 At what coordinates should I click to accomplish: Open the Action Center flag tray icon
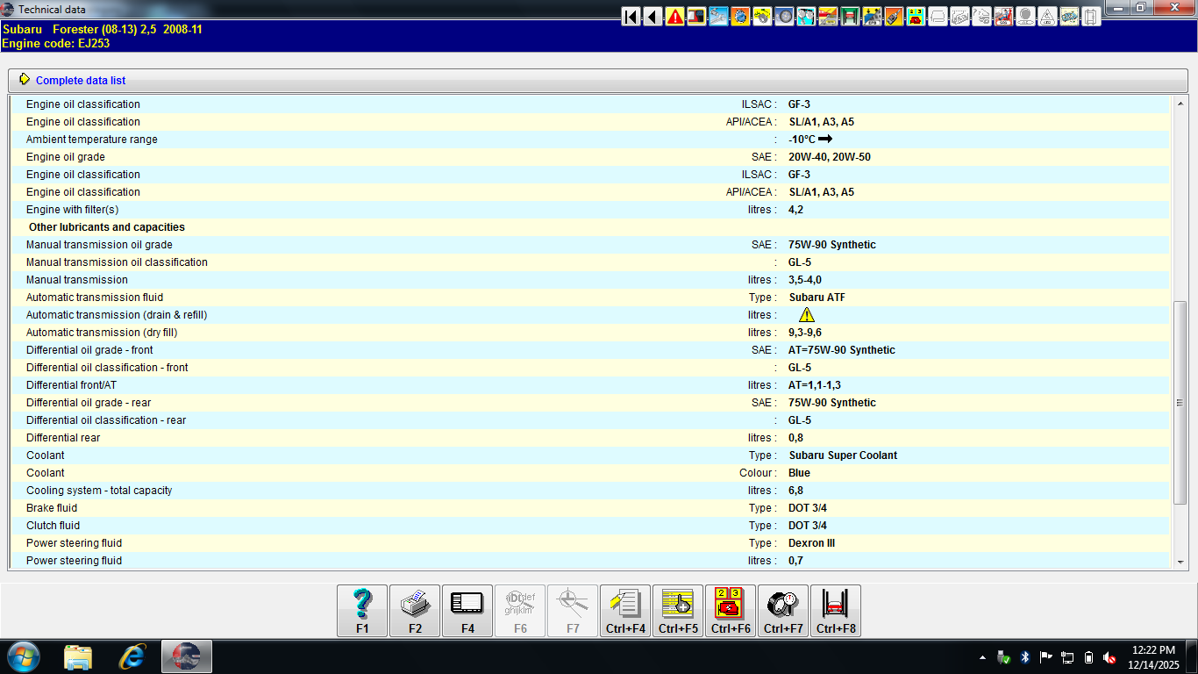[1046, 657]
